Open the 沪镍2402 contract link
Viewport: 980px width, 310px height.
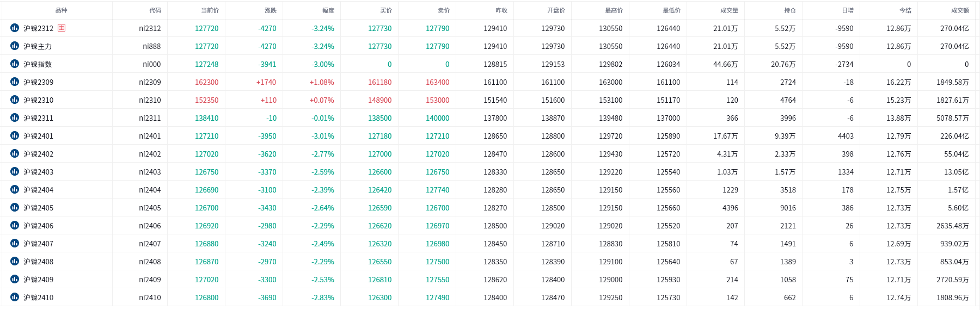pos(38,154)
